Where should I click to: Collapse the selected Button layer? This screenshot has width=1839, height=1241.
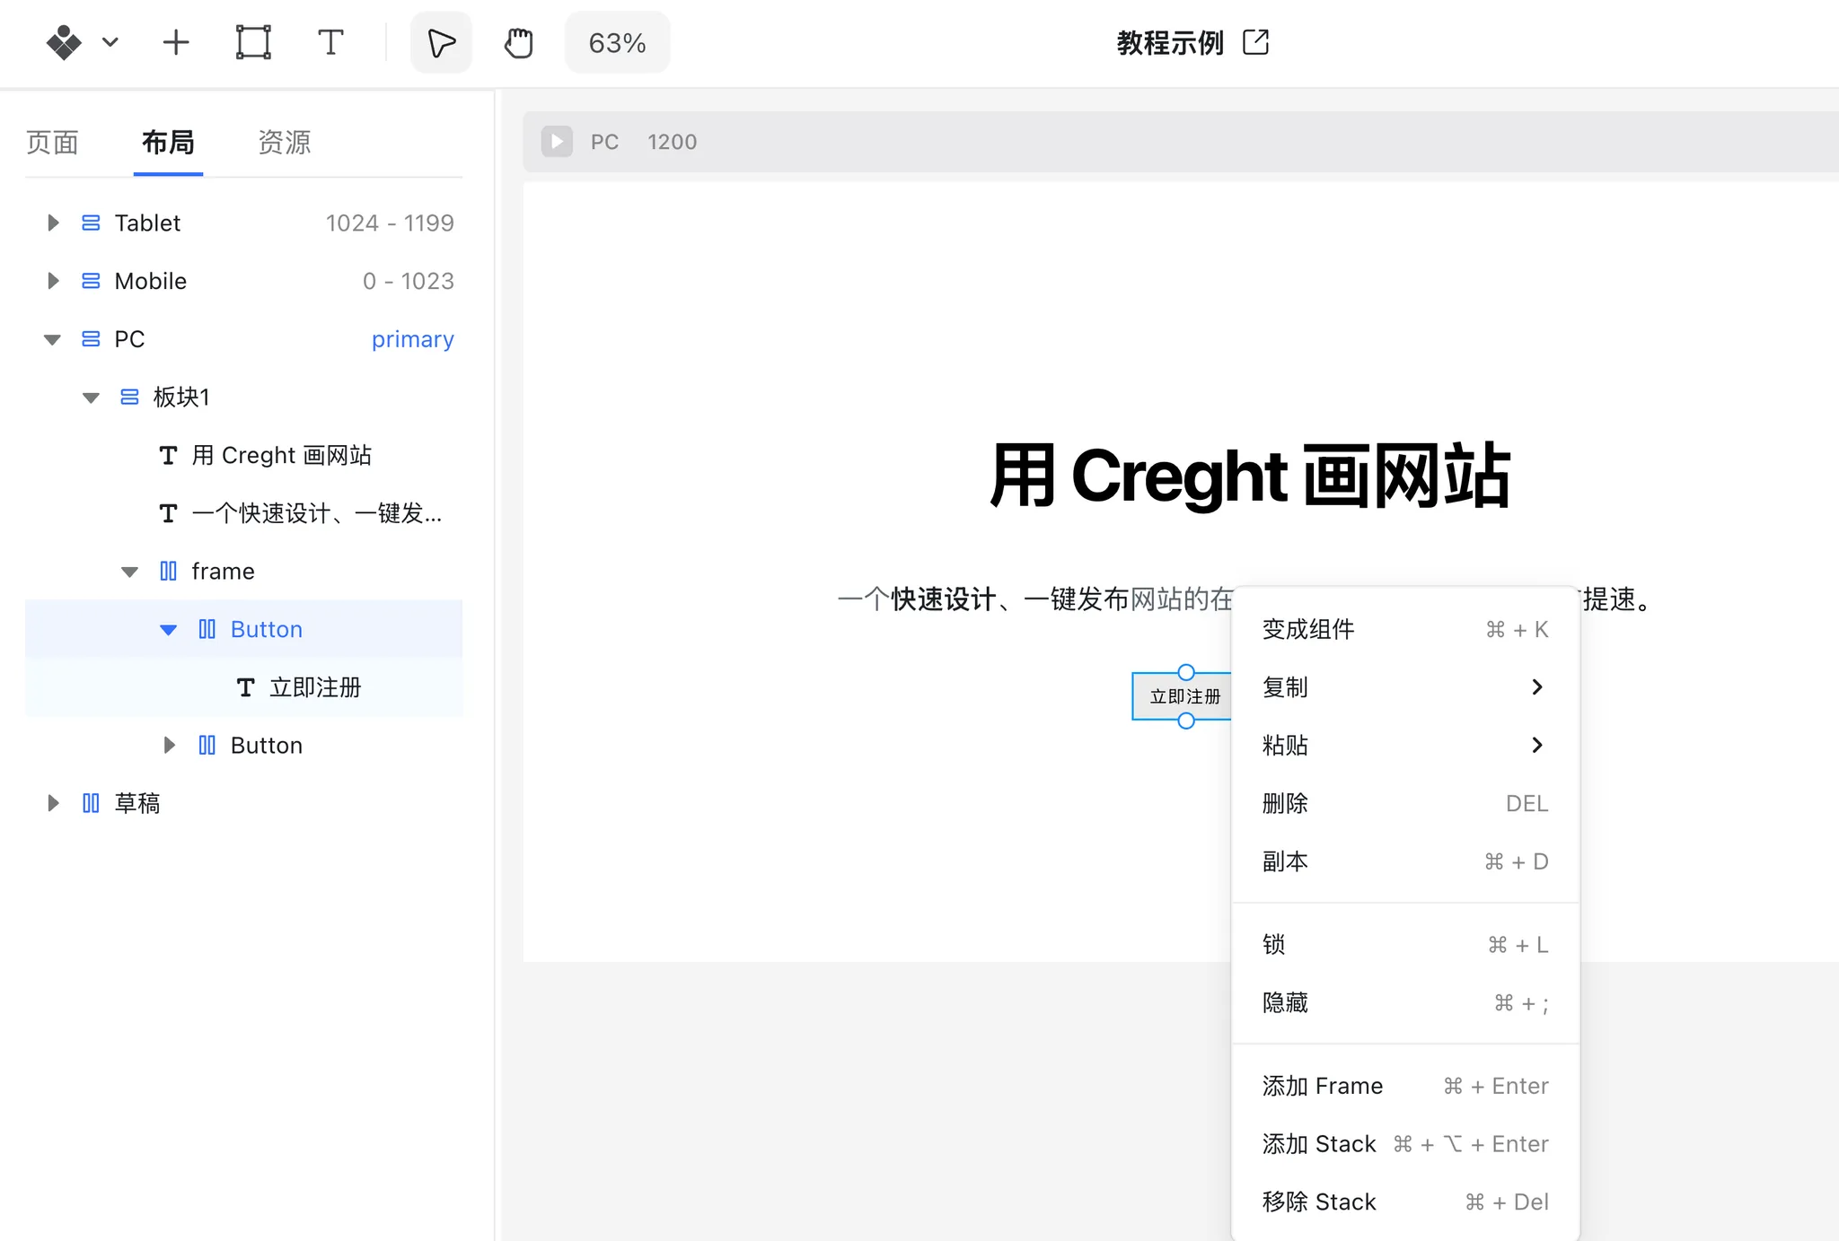pyautogui.click(x=168, y=630)
